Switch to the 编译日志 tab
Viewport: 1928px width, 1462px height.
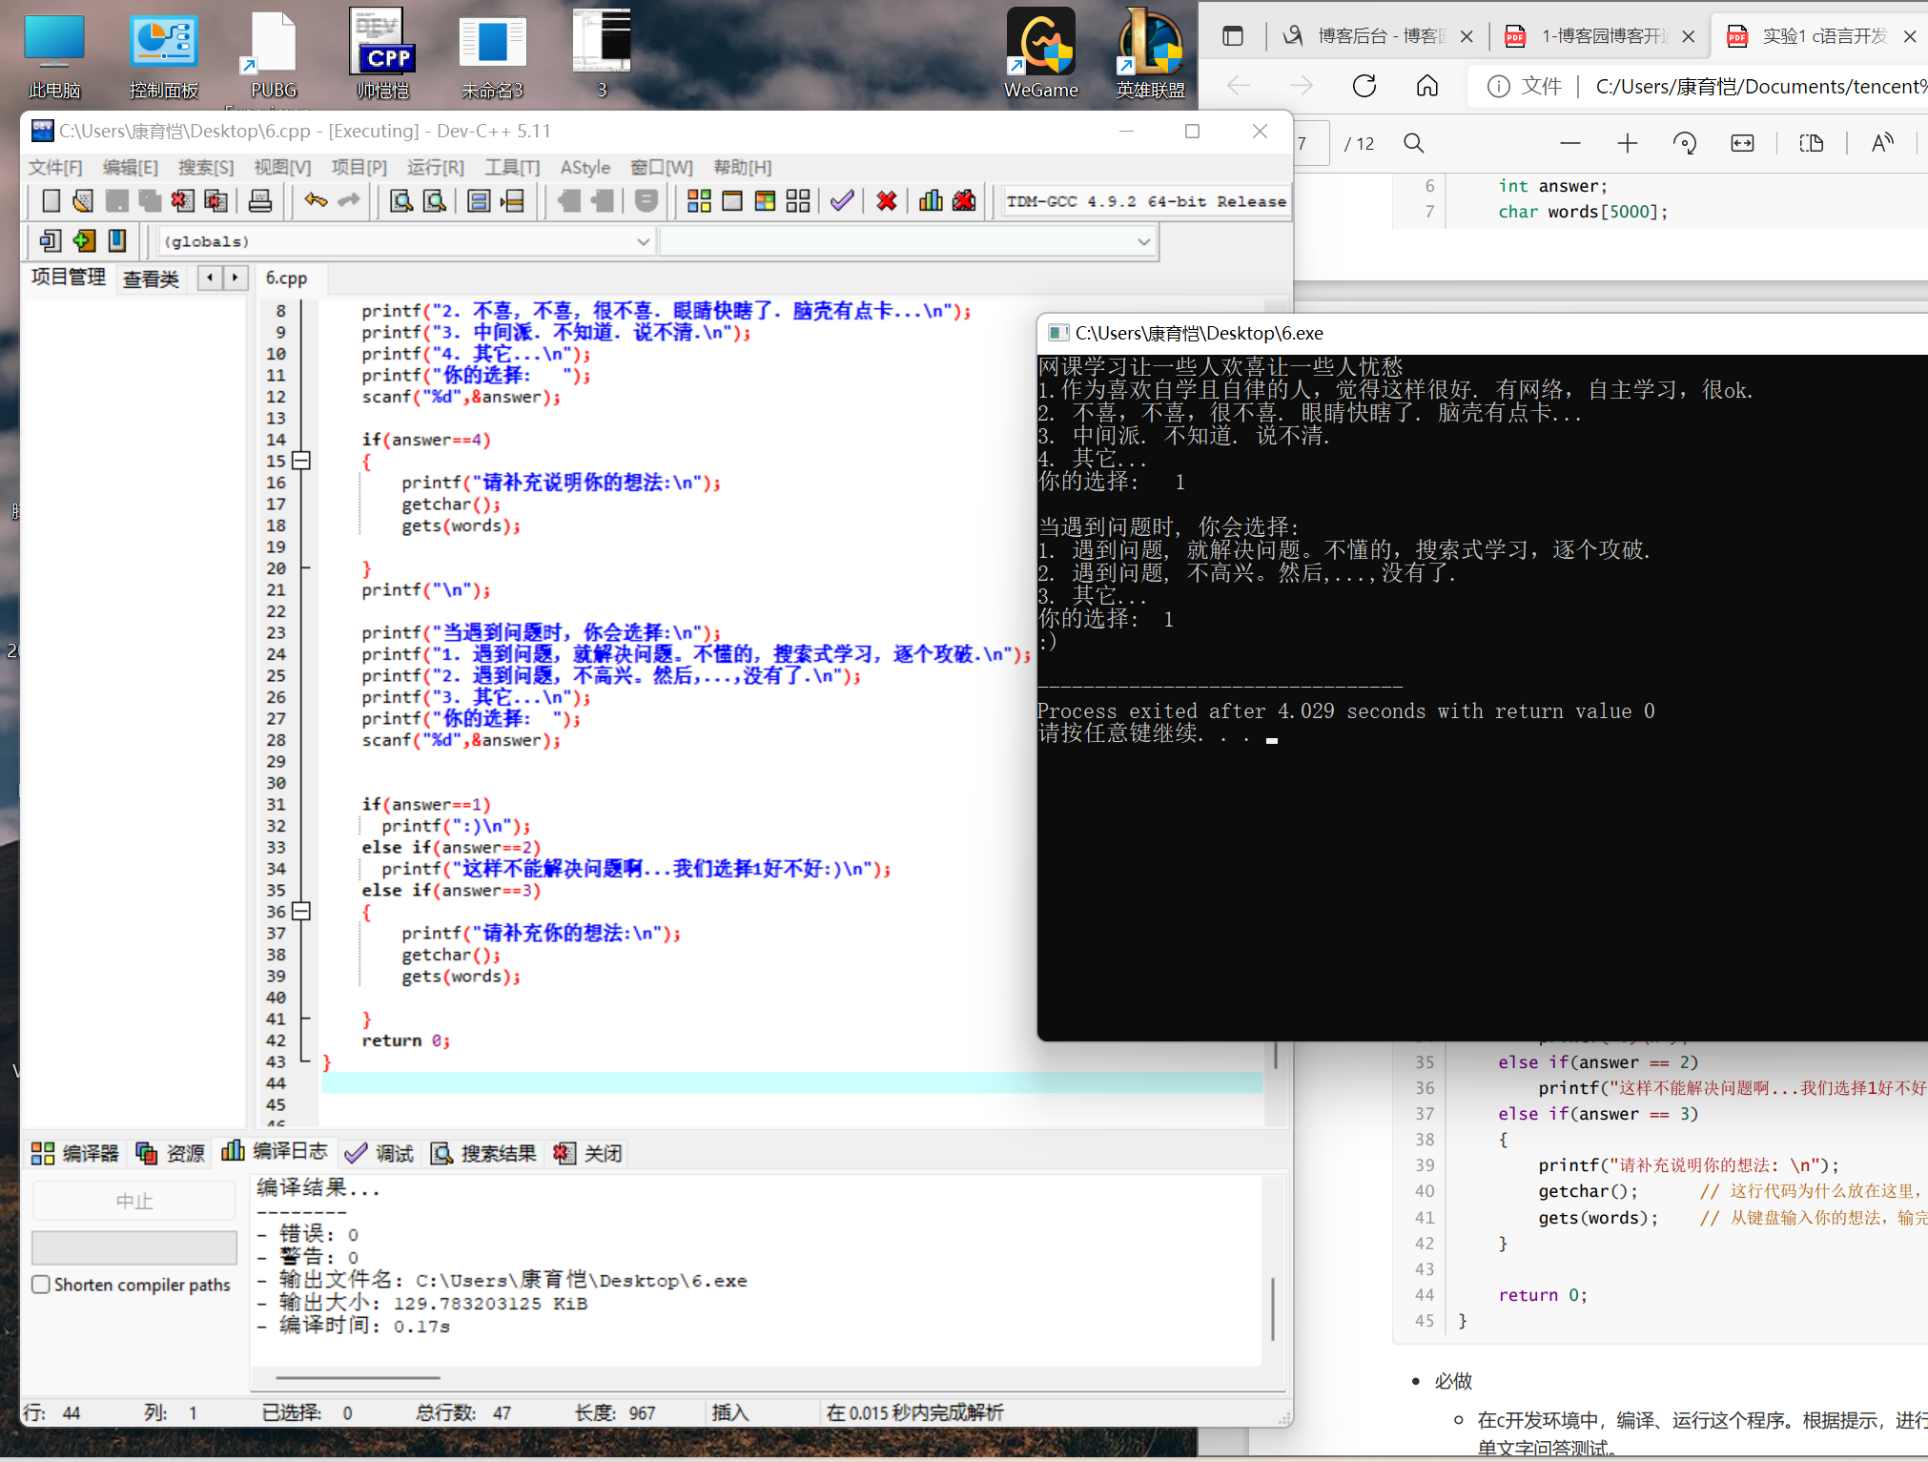pyautogui.click(x=275, y=1152)
